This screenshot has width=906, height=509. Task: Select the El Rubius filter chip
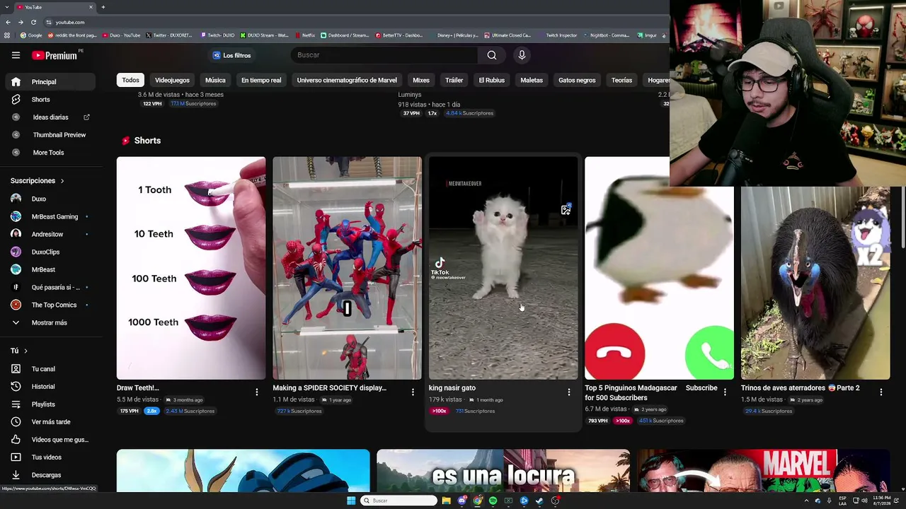(x=491, y=80)
